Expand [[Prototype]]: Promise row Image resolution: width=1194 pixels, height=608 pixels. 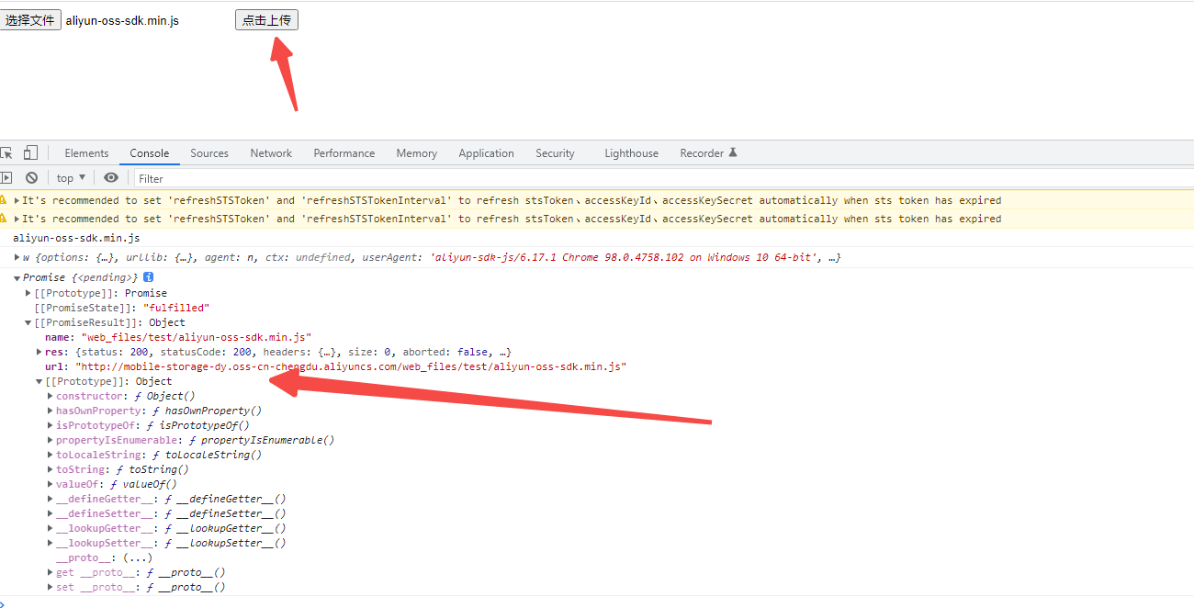pos(28,293)
